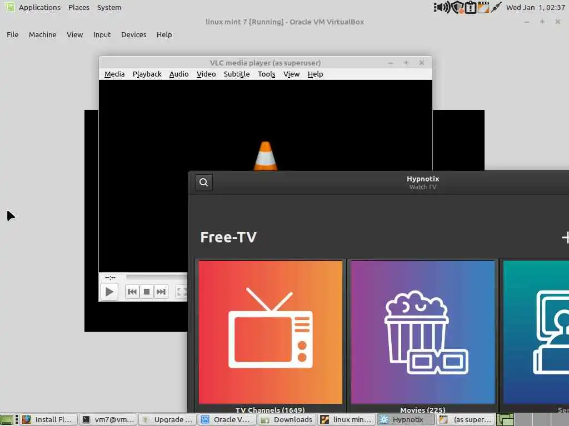569x426 pixels.
Task: Open VLC Tools menu
Action: (267, 74)
